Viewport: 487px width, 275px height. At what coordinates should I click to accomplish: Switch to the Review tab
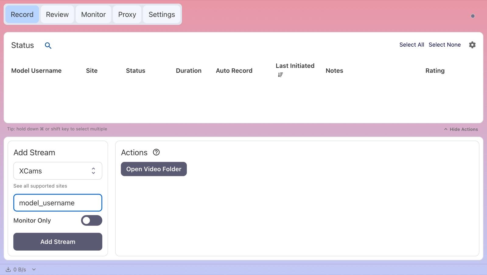57,14
